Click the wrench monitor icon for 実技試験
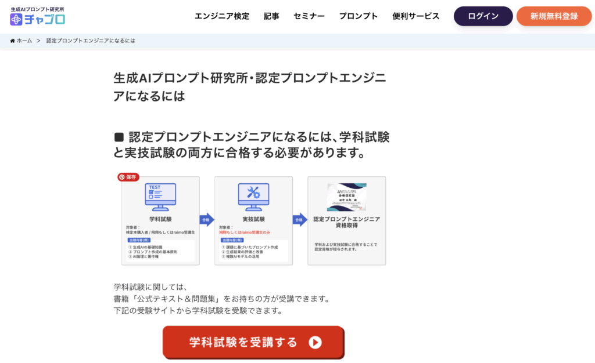This screenshot has width=595, height=363. [253, 197]
